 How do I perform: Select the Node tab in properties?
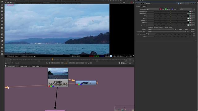click(144, 6)
